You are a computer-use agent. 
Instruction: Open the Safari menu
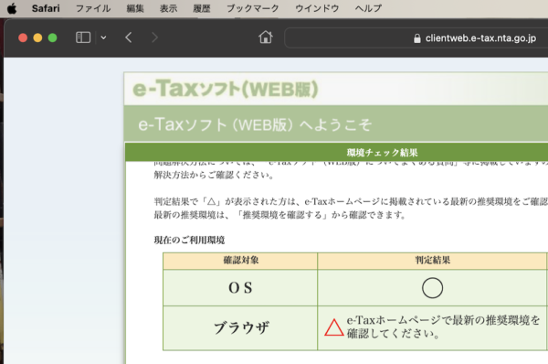click(46, 8)
